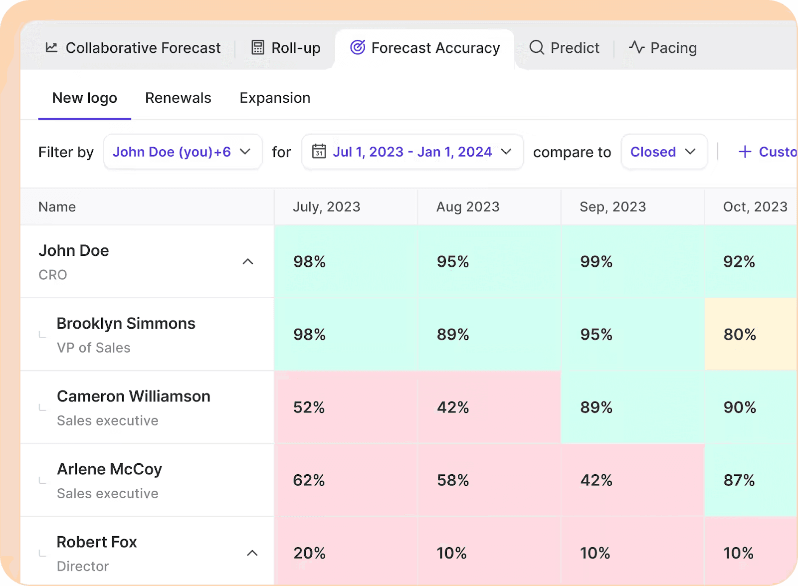The image size is (798, 586).
Task: Open the Jul 1, 2023 - Jan 1, 2024 selector
Action: click(x=412, y=152)
